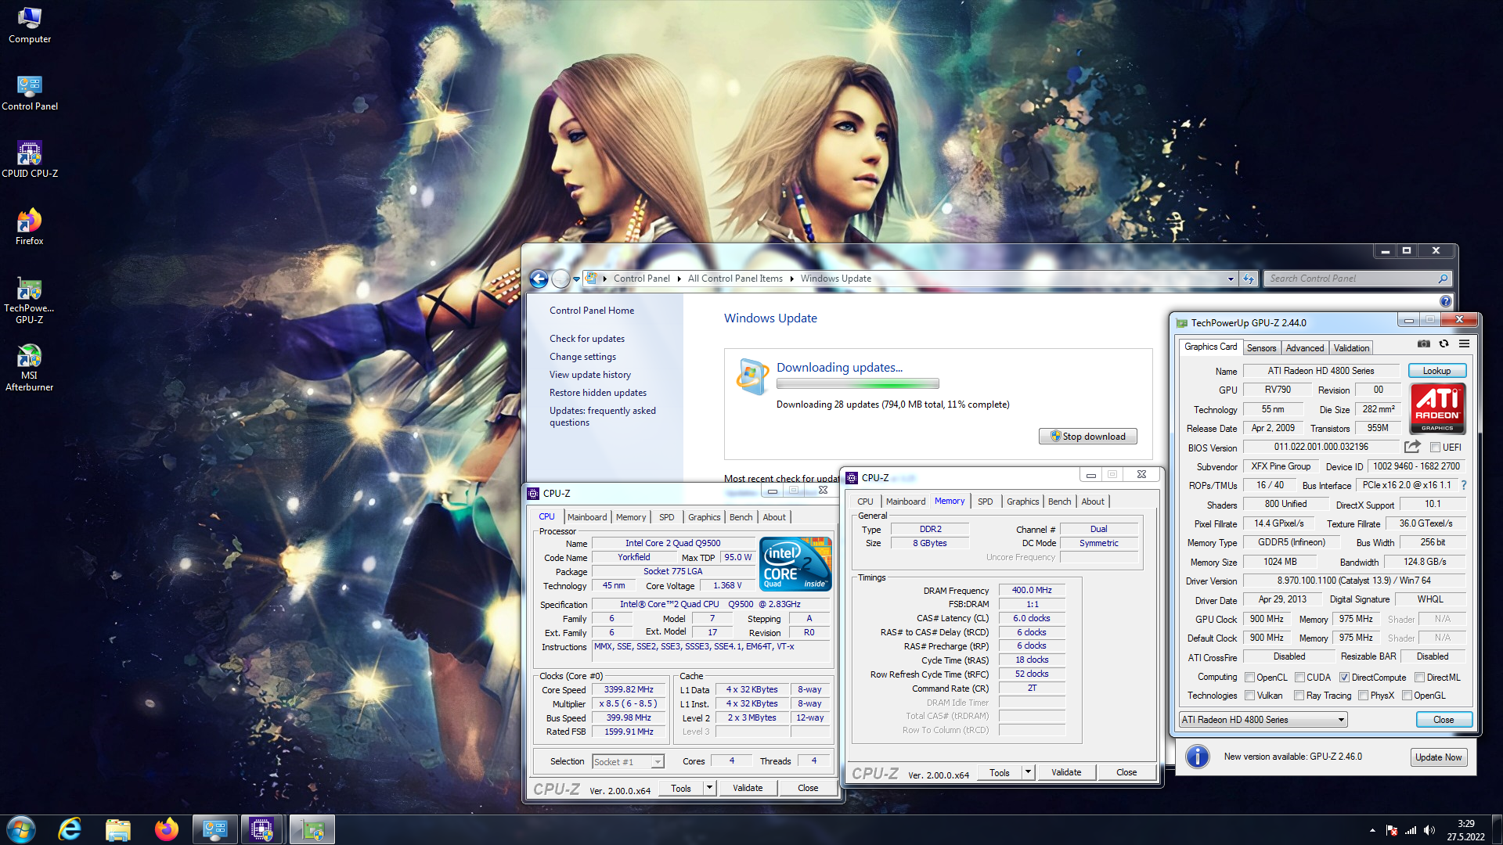This screenshot has width=1503, height=845.
Task: Click the GPU-Z Close button
Action: coord(1444,720)
